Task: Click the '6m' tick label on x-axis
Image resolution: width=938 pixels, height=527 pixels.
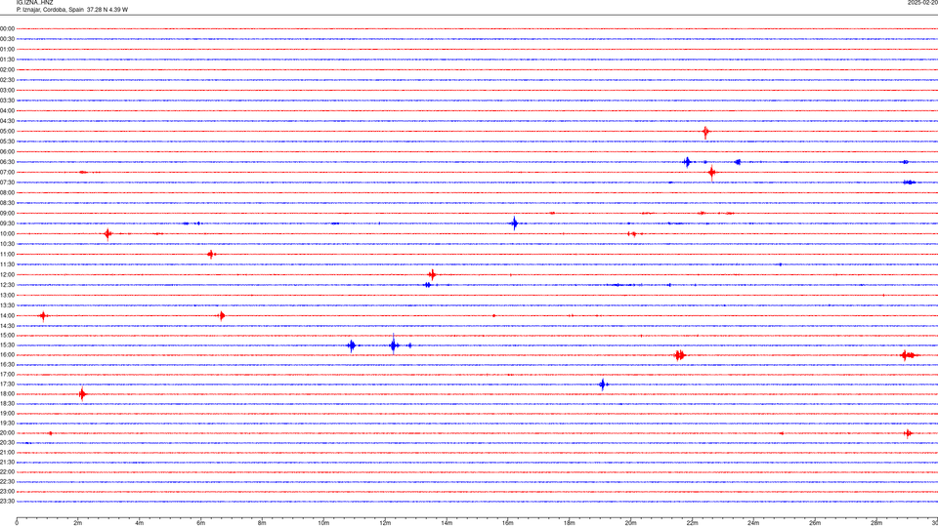Action: tap(200, 523)
